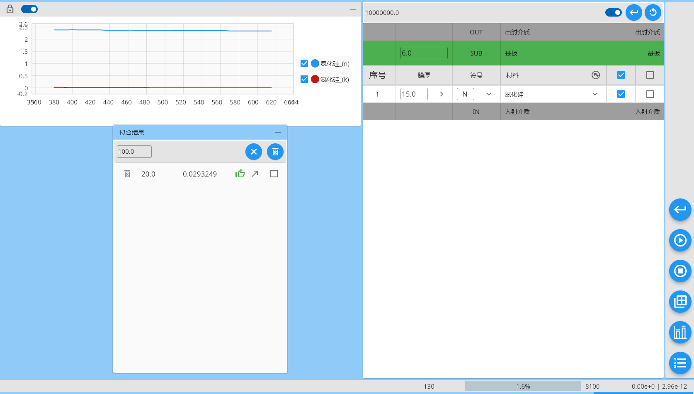This screenshot has width=694, height=394.
Task: Click the undo arrow icon next to 10000000.0
Action: pyautogui.click(x=634, y=12)
